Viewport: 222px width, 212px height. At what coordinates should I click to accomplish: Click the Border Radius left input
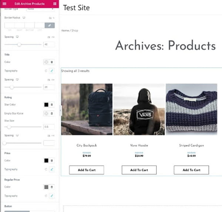(x=40, y=25)
